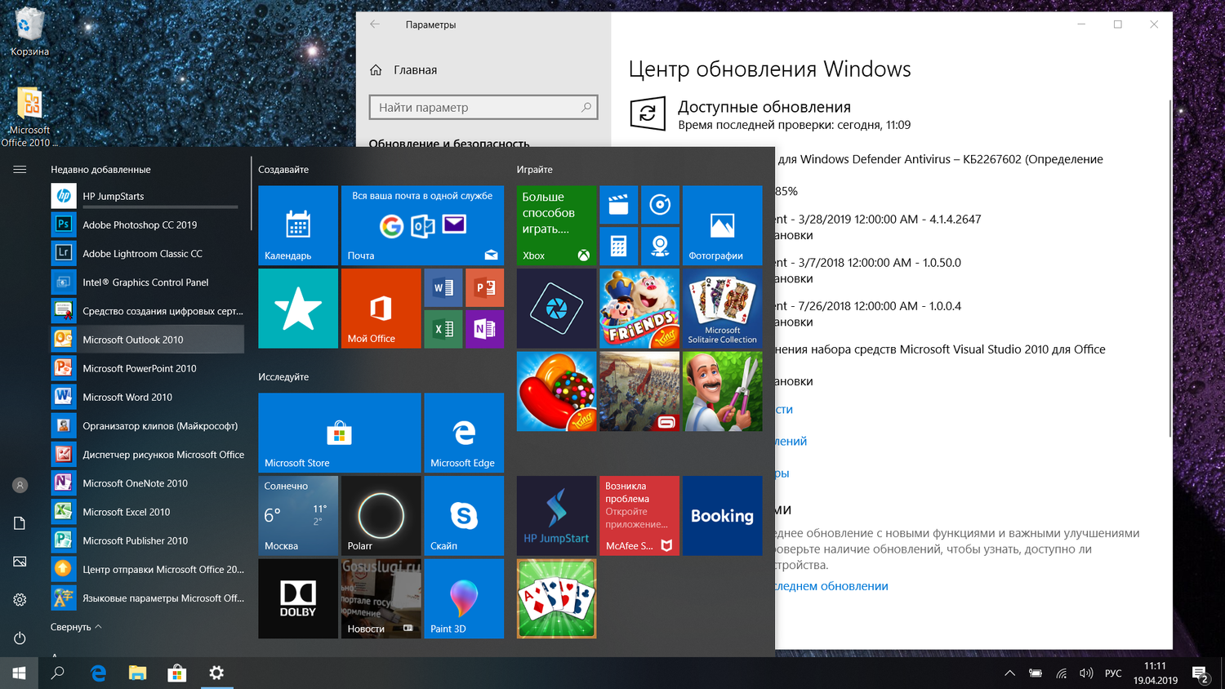Open the Skype tile
Viewport: 1225px width, 689px height.
coord(464,516)
